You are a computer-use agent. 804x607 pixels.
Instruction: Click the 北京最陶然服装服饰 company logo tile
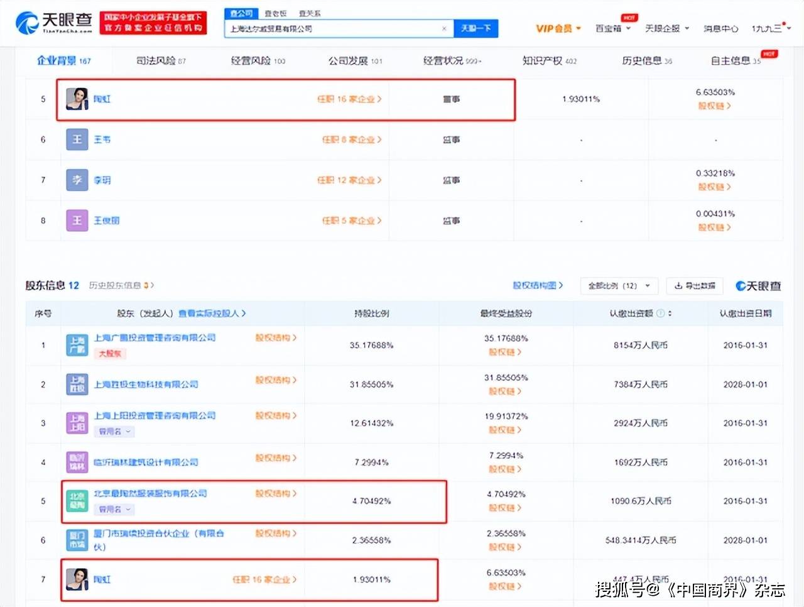tap(77, 501)
